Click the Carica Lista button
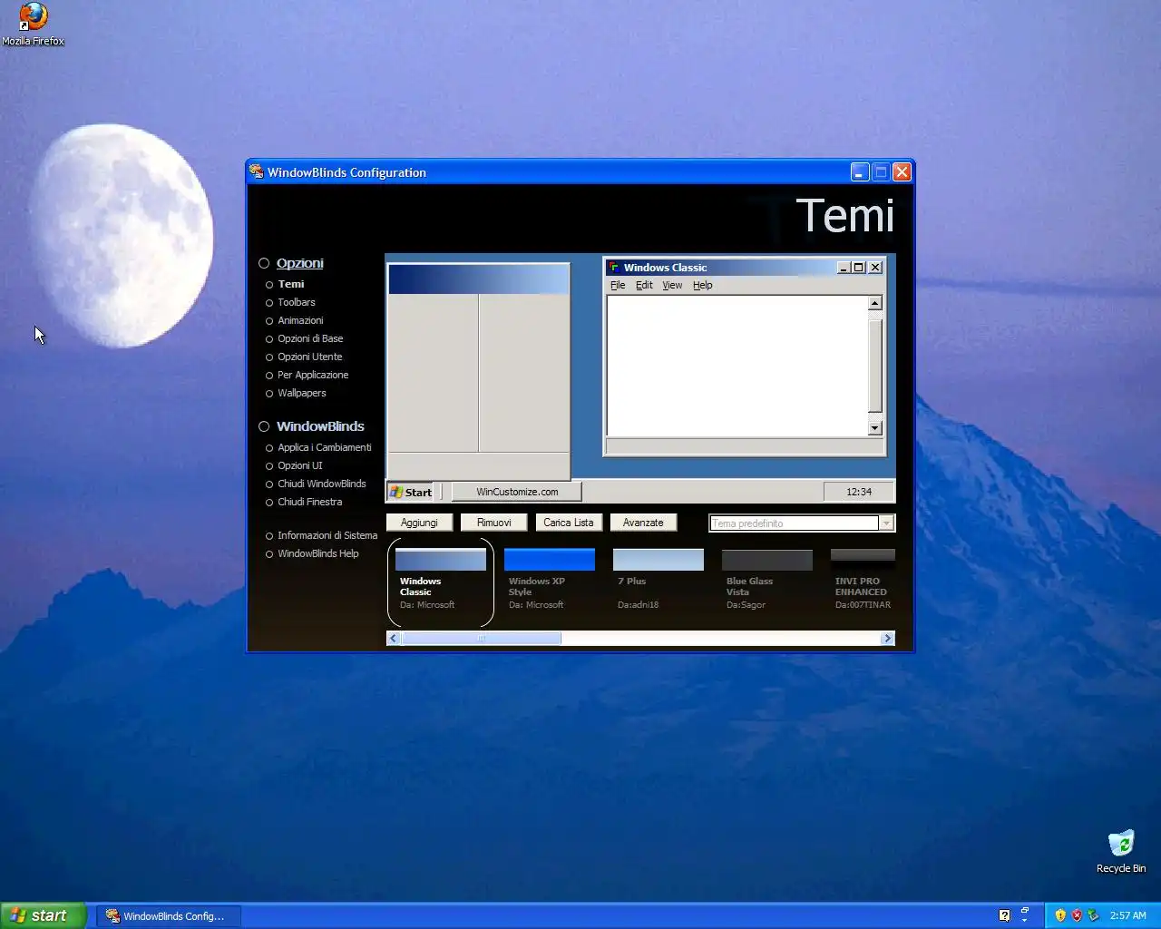The height and width of the screenshot is (929, 1161). [569, 523]
